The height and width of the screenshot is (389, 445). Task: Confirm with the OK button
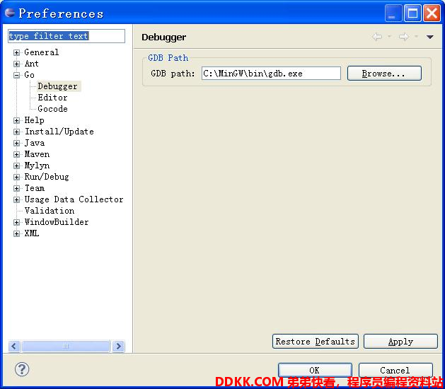coord(315,371)
